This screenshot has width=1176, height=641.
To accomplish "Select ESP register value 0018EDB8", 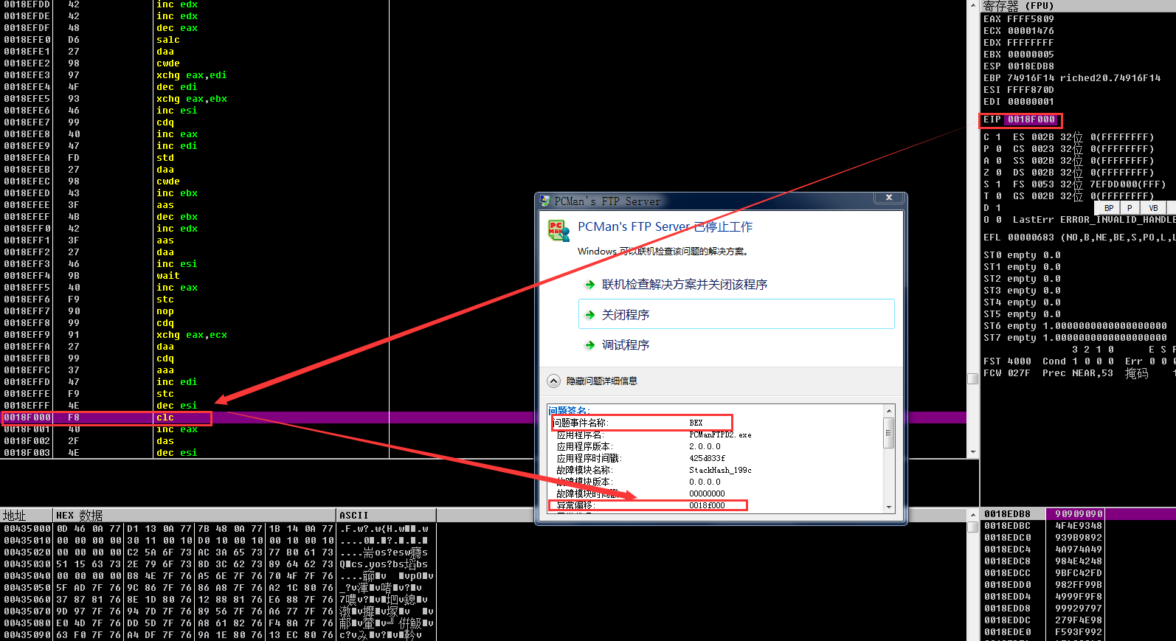I will 1031,66.
